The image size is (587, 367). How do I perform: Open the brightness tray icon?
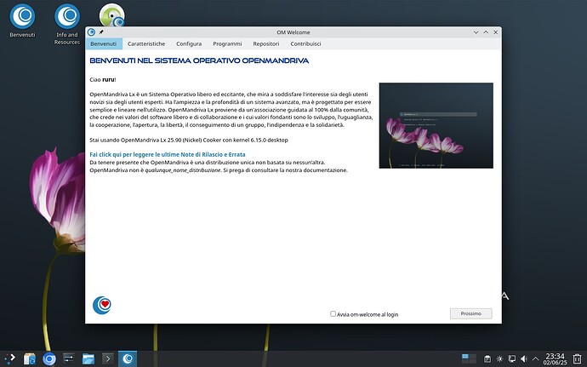499,358
